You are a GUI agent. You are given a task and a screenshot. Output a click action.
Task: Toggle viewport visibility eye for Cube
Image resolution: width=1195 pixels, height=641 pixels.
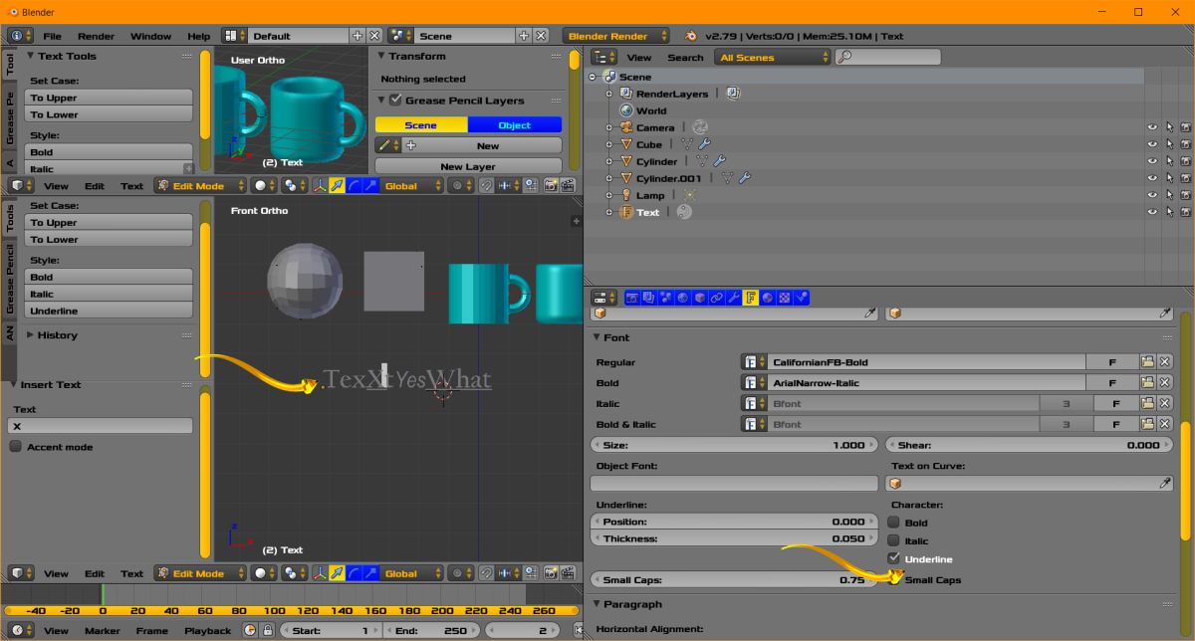click(x=1152, y=144)
